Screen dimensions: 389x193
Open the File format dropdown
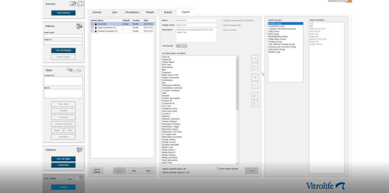point(182,46)
